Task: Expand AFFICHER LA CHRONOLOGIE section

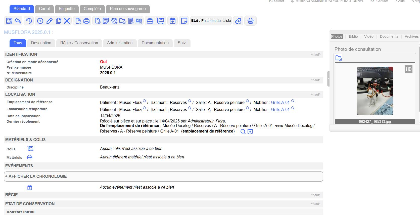Action: click(36, 177)
